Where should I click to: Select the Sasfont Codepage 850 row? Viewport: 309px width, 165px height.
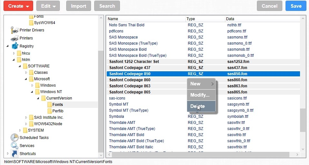[203, 74]
